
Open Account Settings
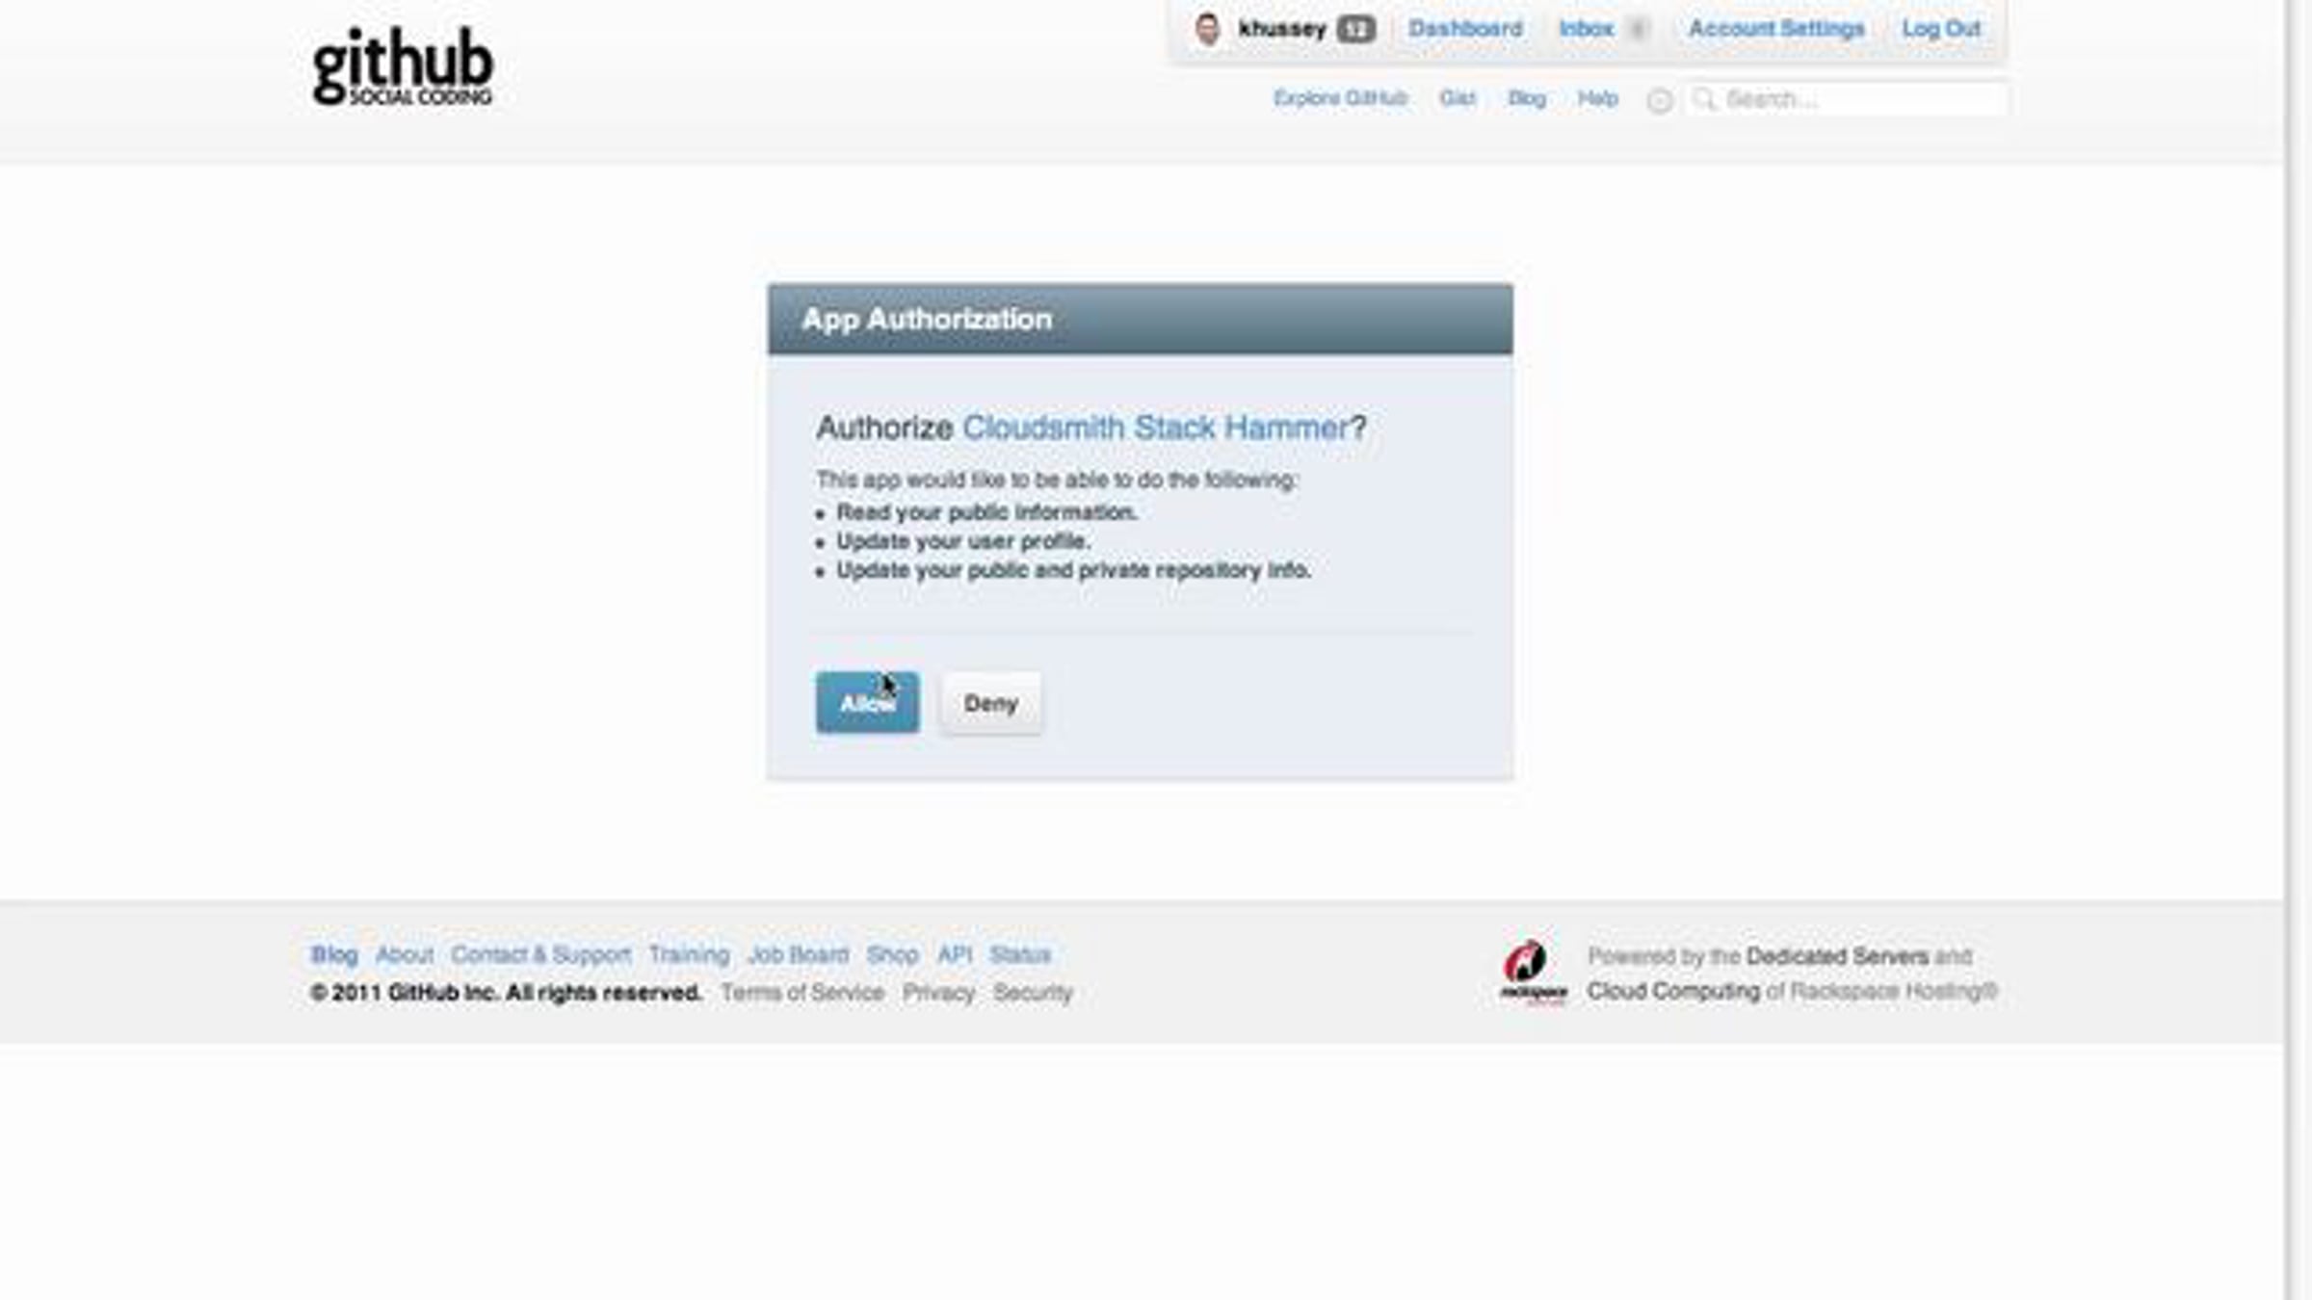1776,29
